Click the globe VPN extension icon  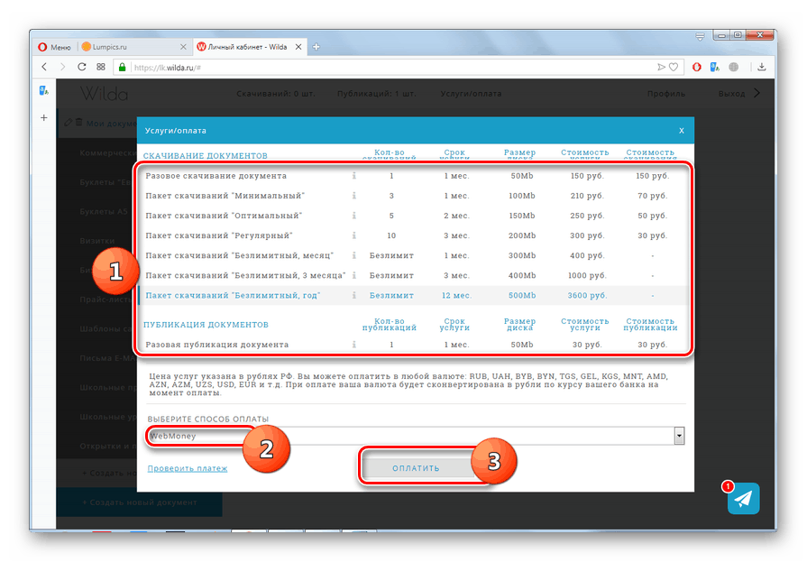pyautogui.click(x=734, y=67)
